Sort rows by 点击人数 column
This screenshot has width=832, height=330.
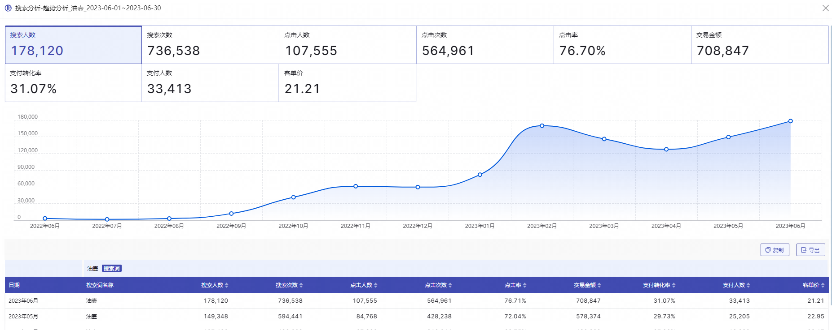coord(376,285)
